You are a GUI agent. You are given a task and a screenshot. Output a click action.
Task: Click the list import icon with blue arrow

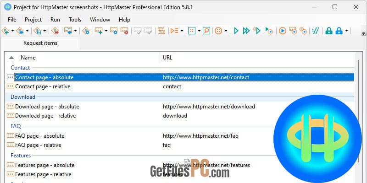68,31
